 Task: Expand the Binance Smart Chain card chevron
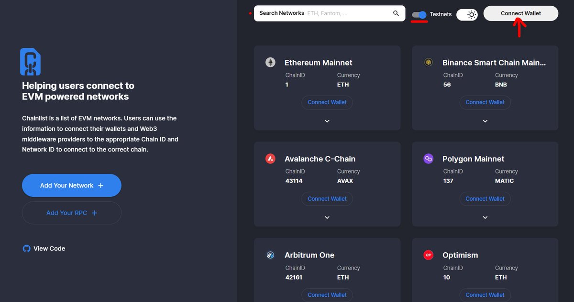pos(485,121)
